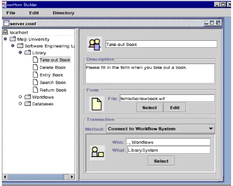Viewport: 233px width, 186px height.
Task: Click the Edit button in Form section
Action: pyautogui.click(x=175, y=108)
